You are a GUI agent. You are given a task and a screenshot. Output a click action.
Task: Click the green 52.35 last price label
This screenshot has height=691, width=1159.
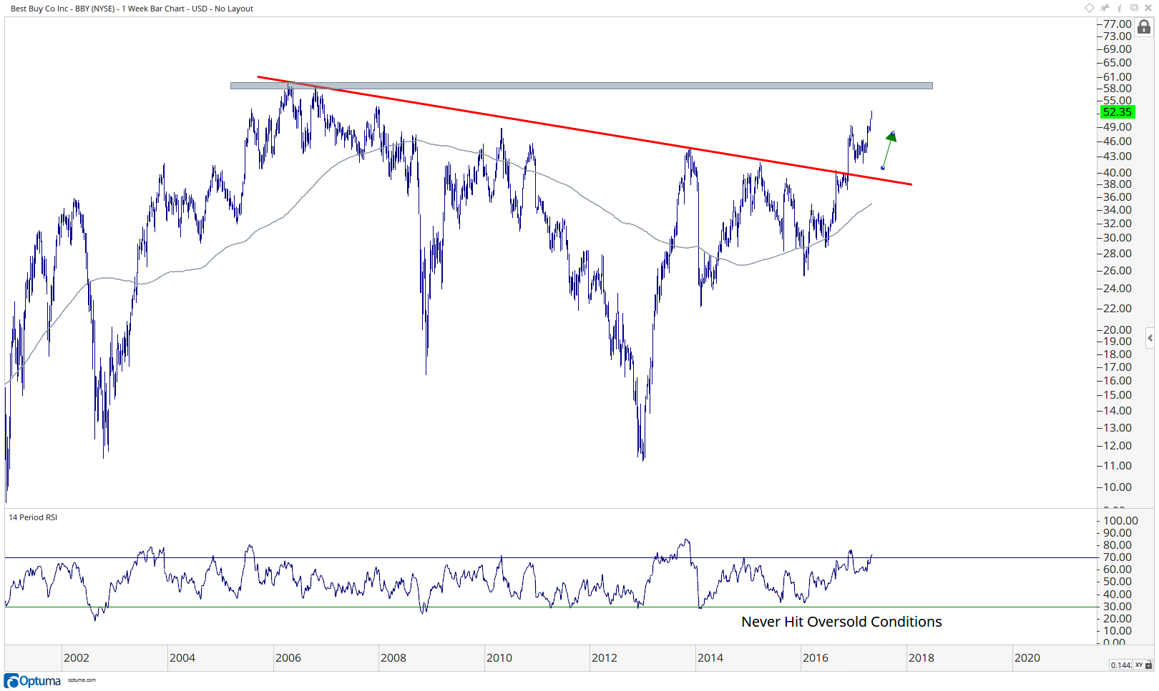click(1117, 112)
